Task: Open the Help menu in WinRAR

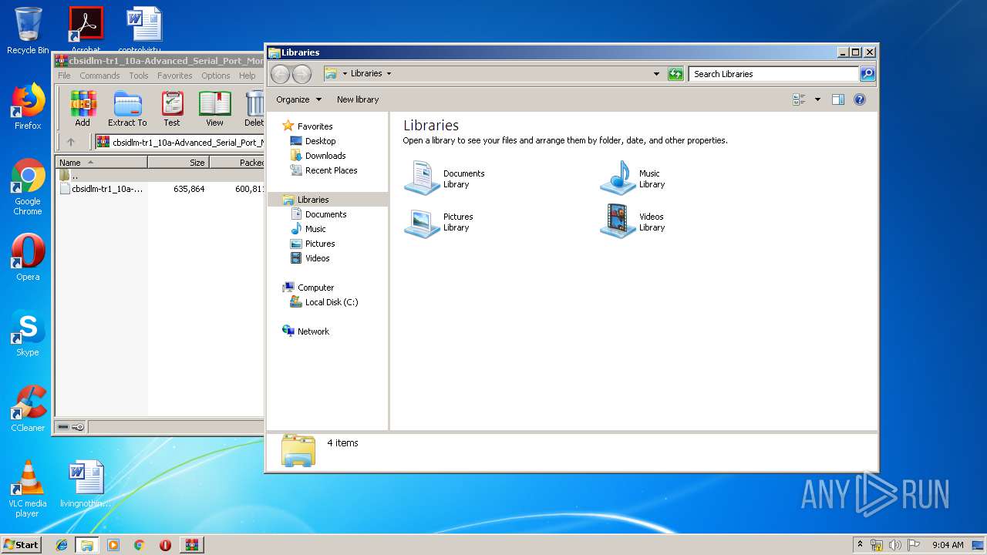Action: pos(248,76)
